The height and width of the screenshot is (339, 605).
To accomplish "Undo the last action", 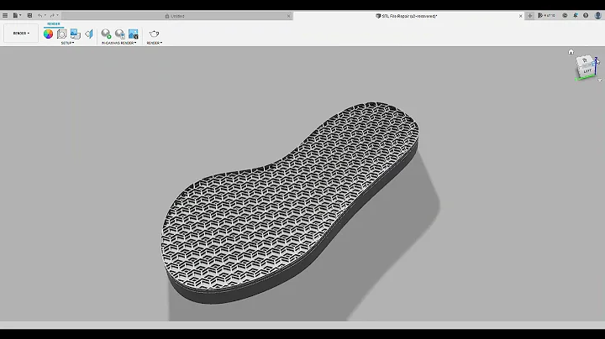I will (x=39, y=15).
